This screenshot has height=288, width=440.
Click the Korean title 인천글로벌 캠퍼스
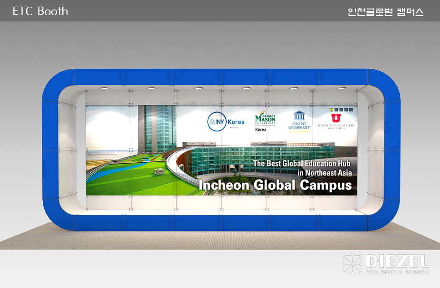point(385,12)
